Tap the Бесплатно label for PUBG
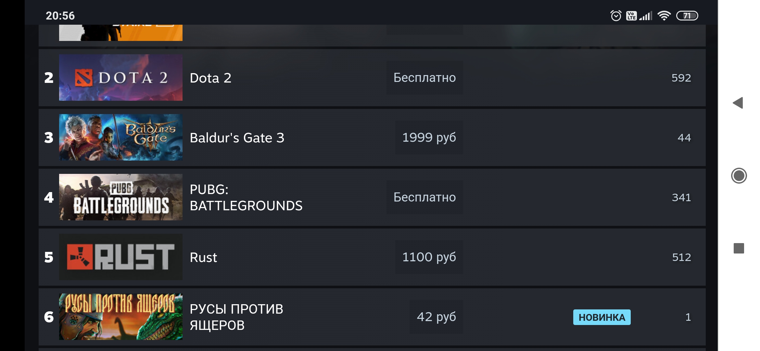 coord(424,197)
